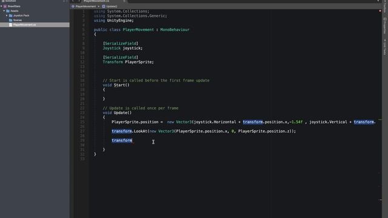The image size is (388, 218).
Task: Click the 'Update is called once per frame' comment
Action: point(140,108)
